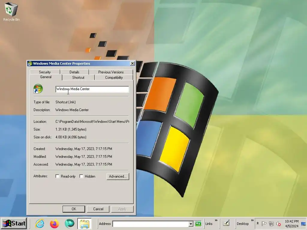Select the General tab
307x230 pixels.
(x=46, y=77)
